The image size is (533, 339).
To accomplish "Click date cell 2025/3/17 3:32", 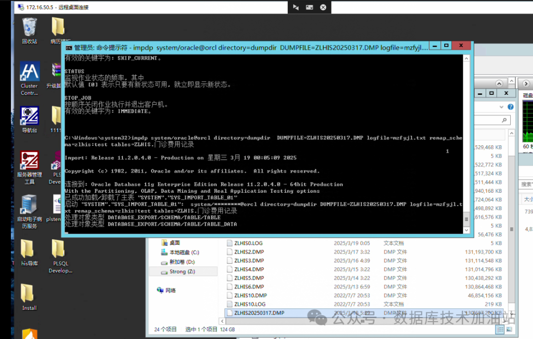I will [352, 252].
